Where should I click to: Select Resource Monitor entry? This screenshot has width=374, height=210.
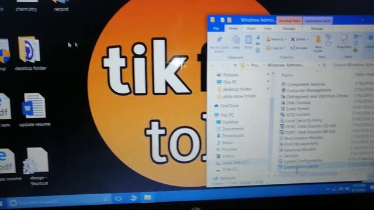click(x=297, y=149)
